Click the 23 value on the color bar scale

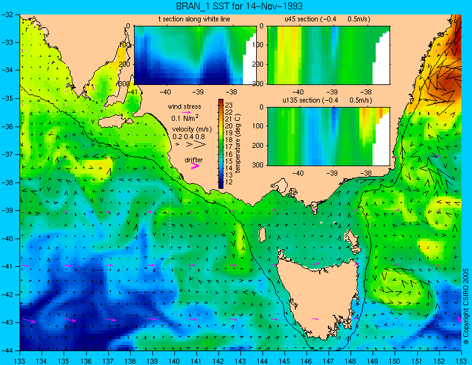(x=229, y=105)
